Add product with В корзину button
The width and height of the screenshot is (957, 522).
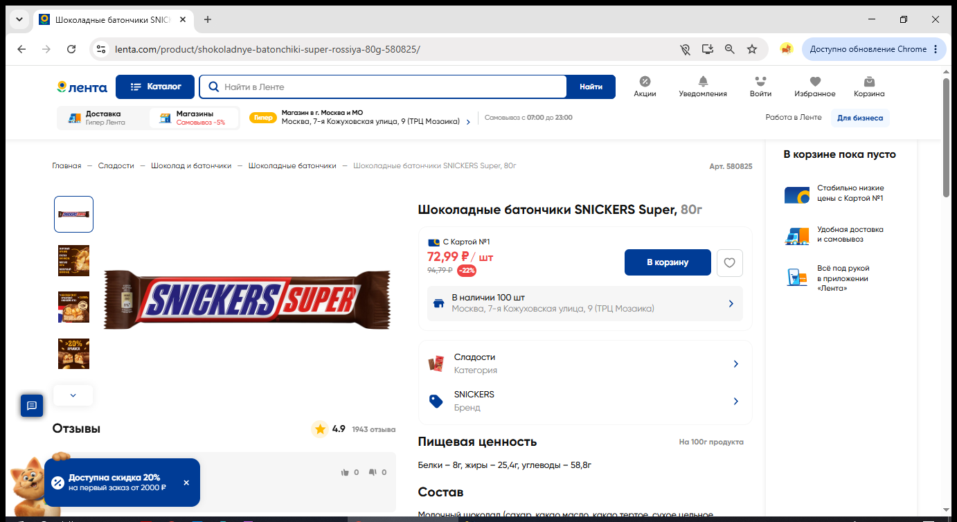[x=668, y=262]
